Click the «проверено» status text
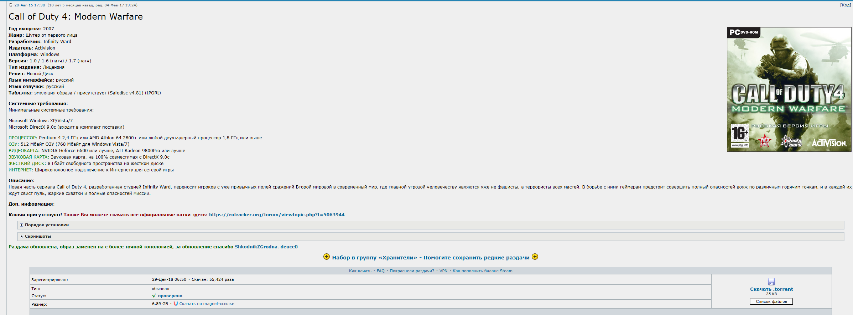Image resolution: width=853 pixels, height=315 pixels. 170,296
